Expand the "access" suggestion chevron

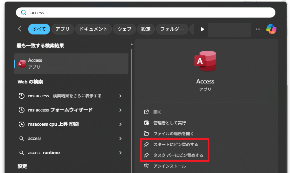pos(120,139)
